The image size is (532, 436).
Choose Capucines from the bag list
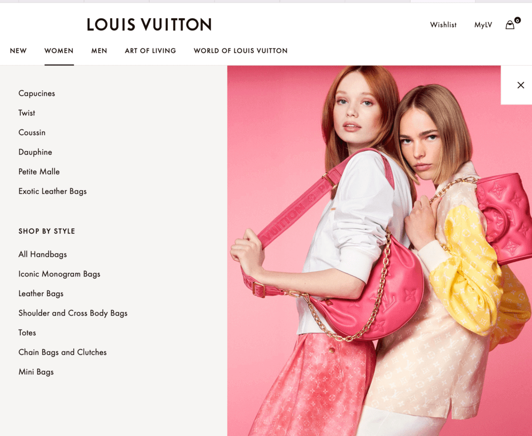[37, 94]
